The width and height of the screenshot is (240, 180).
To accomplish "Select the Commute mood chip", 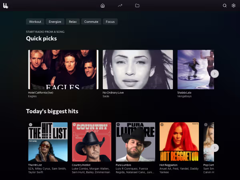I will [x=91, y=22].
